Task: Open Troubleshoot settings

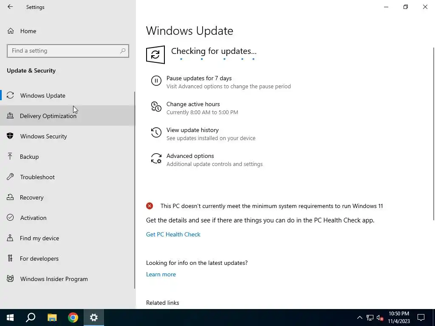Action: [x=68, y=177]
